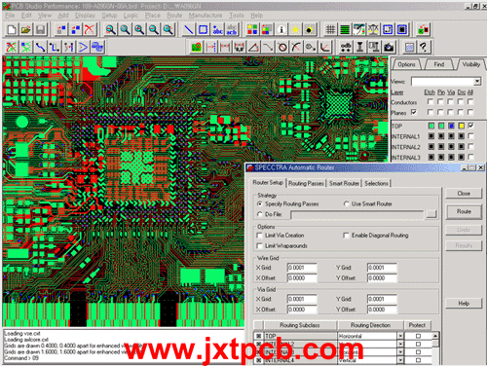Select Use Smart Router radio button
The width and height of the screenshot is (487, 366).
[346, 203]
